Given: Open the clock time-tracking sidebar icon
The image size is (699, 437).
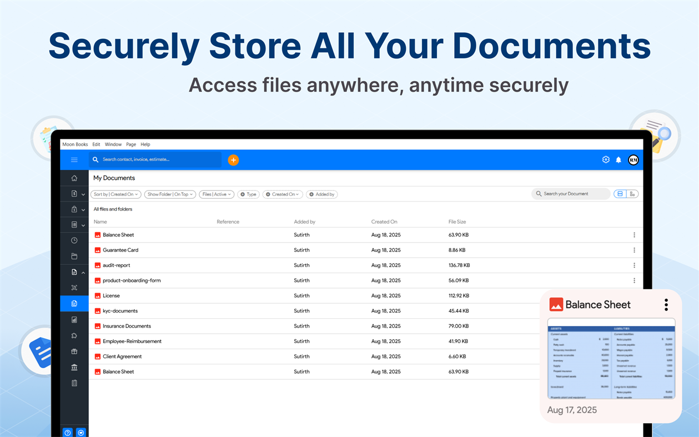Looking at the screenshot, I should click(x=74, y=240).
